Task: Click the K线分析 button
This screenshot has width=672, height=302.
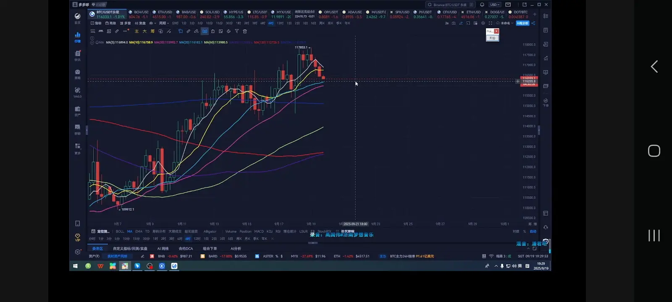Action: tap(522, 23)
